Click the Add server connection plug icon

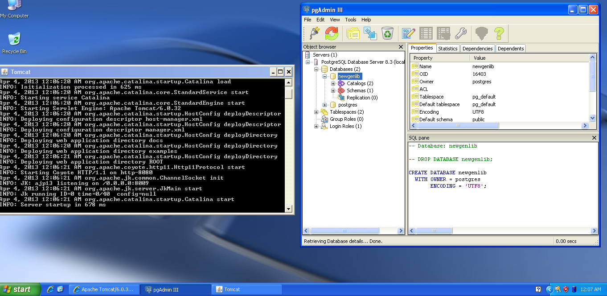(314, 33)
